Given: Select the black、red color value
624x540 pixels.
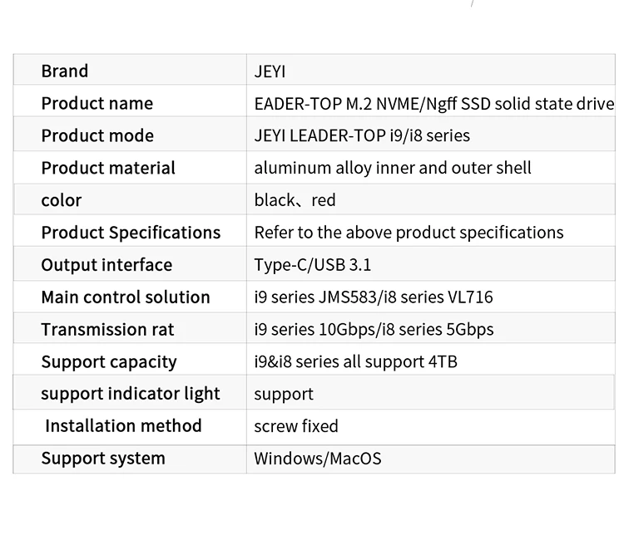Looking at the screenshot, I should [295, 201].
